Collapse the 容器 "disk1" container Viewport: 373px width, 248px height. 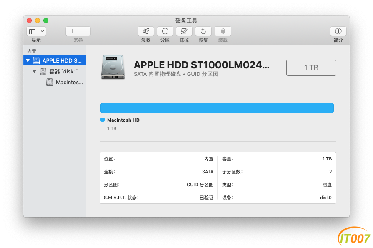coord(35,71)
